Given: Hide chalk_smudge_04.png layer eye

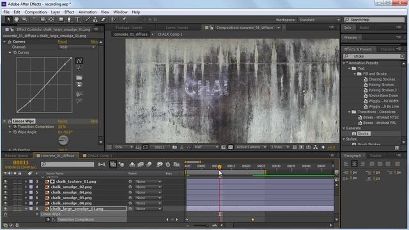Looking at the screenshot, I should (x=6, y=192).
